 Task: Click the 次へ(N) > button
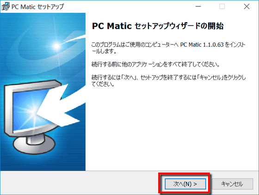coord(185,183)
